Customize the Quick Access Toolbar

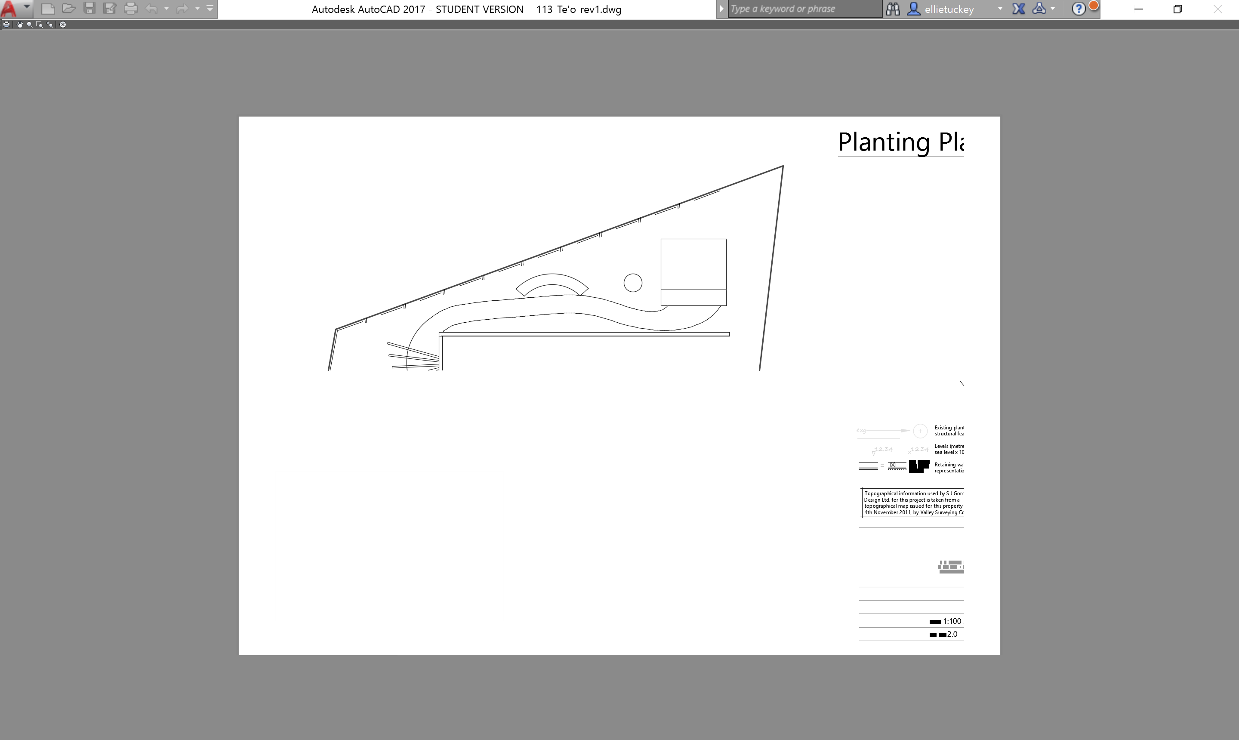pos(210,8)
